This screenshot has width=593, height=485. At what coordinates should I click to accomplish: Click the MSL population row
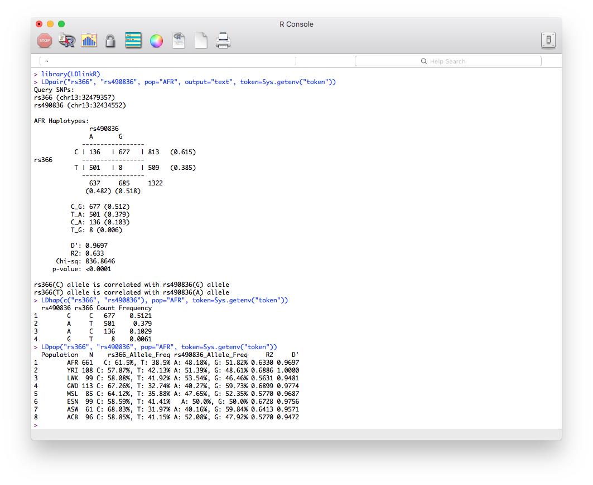pyautogui.click(x=167, y=394)
